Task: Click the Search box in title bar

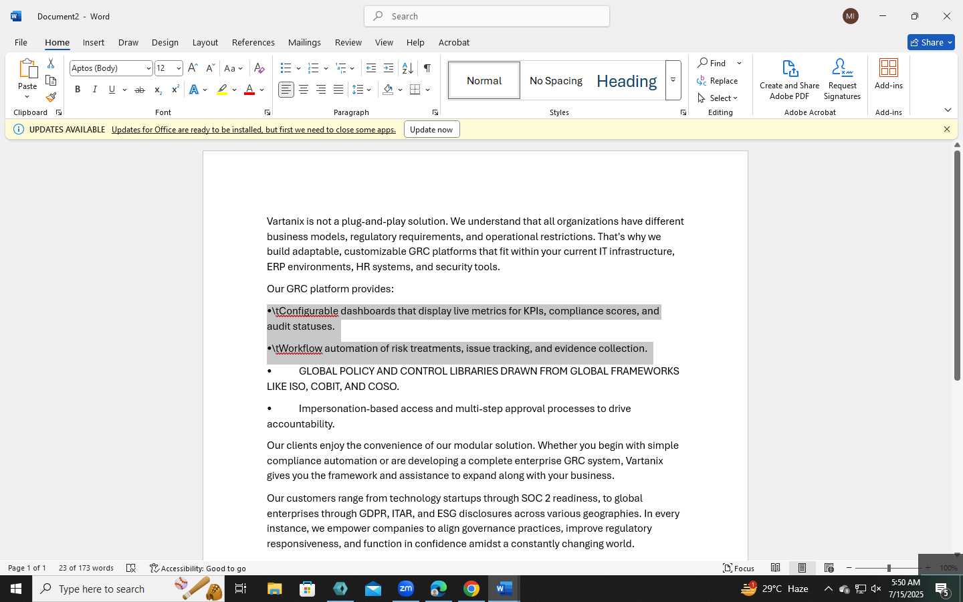Action: coord(487,16)
